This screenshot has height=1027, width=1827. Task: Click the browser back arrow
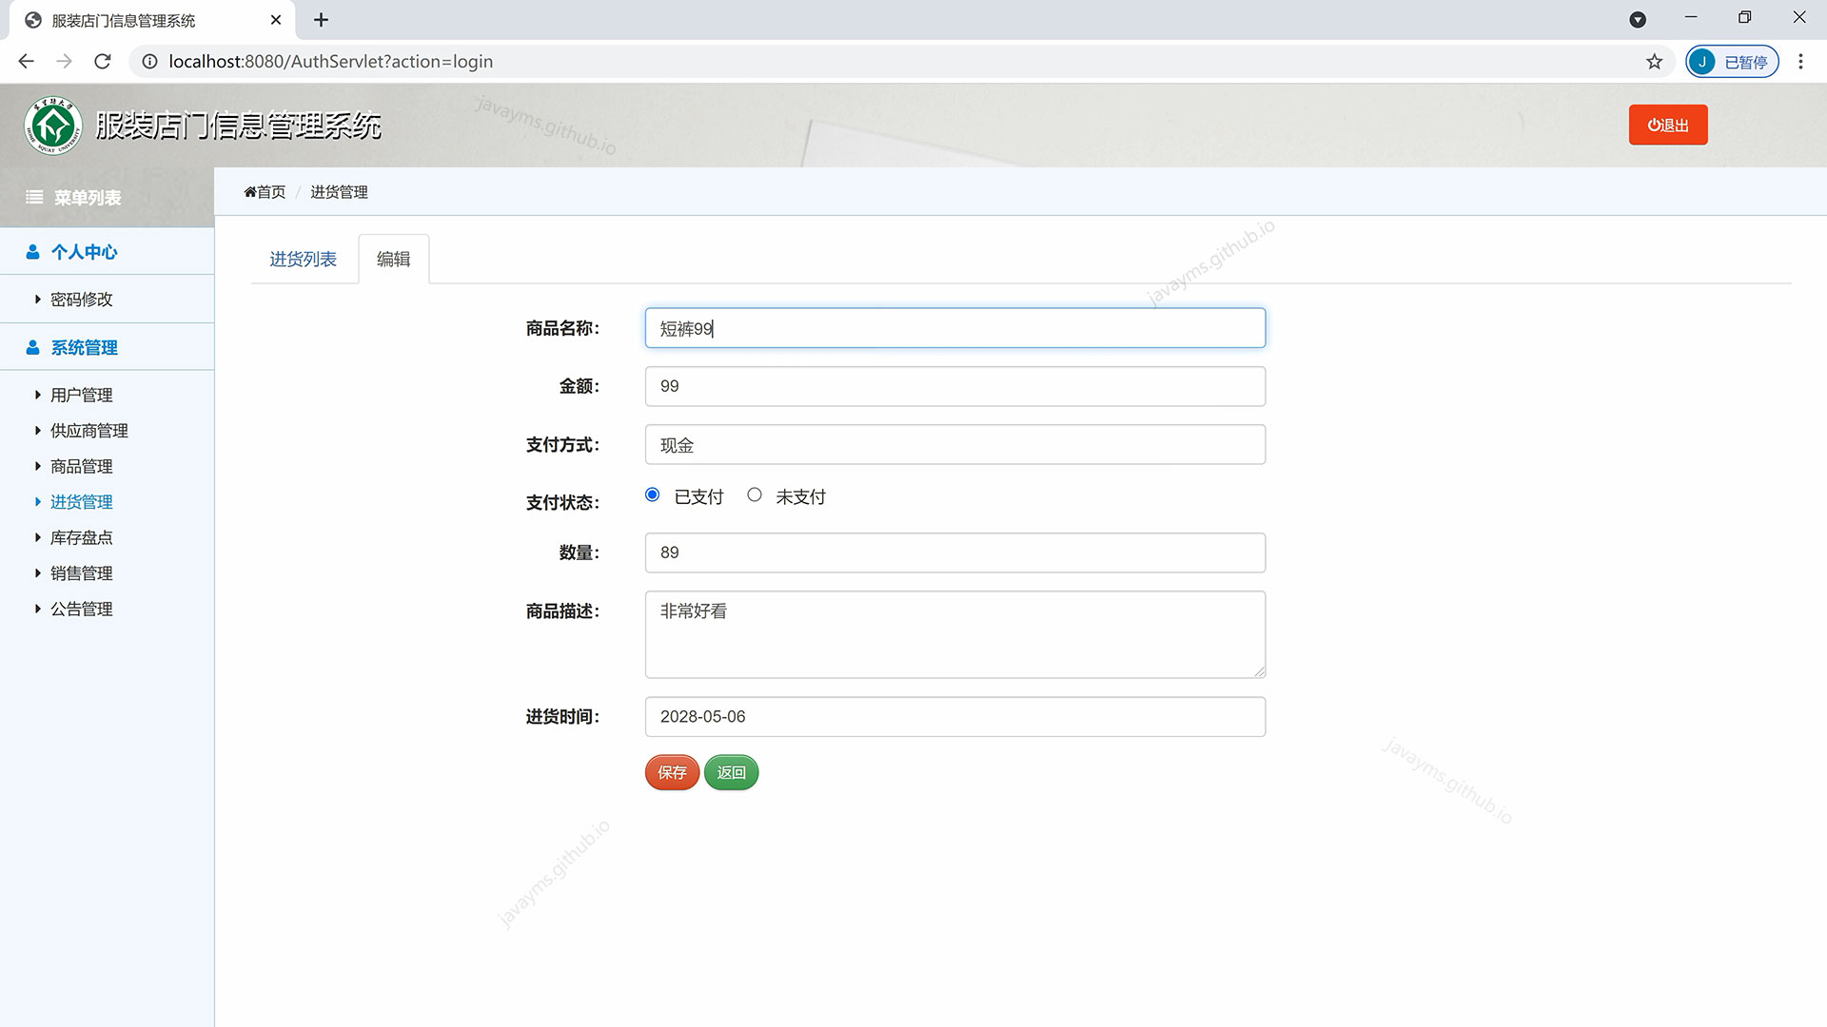tap(26, 62)
